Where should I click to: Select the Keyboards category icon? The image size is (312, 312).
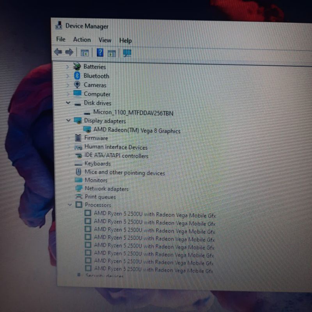click(78, 163)
